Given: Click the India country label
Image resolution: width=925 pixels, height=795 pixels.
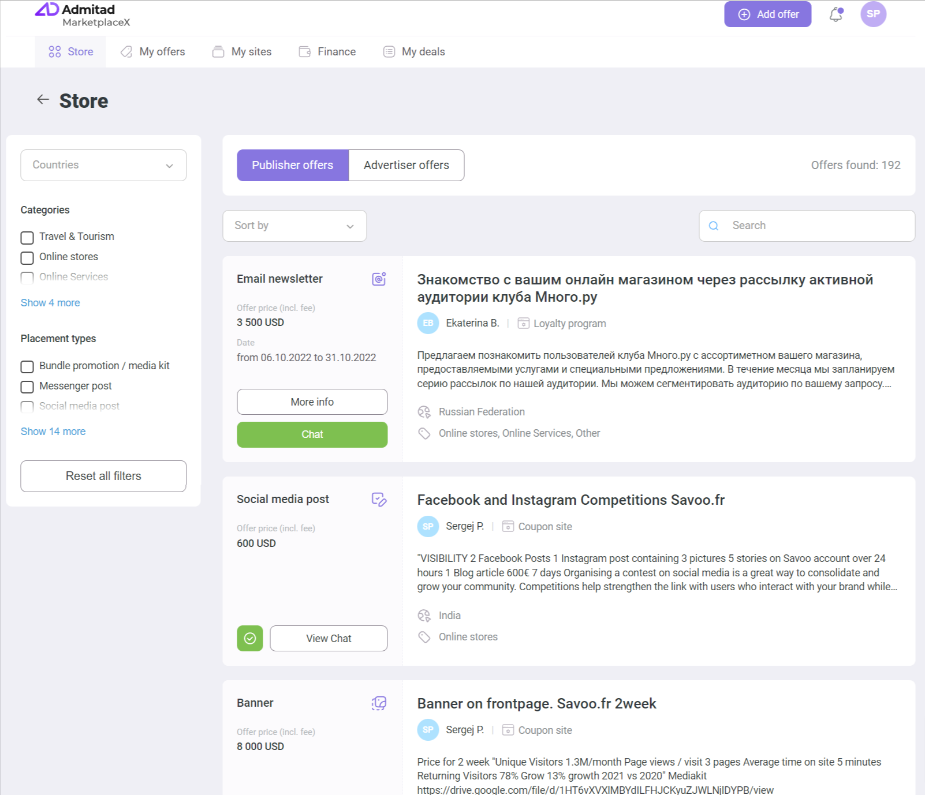Looking at the screenshot, I should point(450,616).
